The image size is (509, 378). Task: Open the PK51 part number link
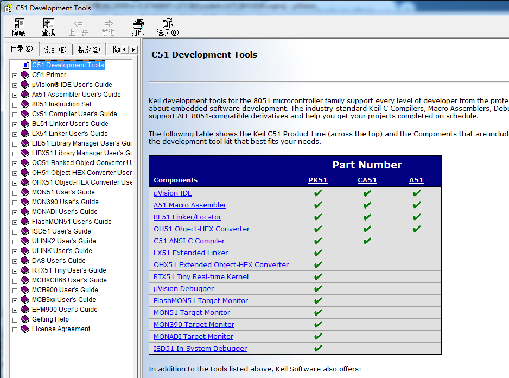point(318,180)
